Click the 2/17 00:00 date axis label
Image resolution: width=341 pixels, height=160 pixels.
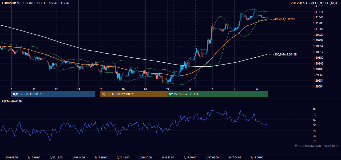[190, 157]
